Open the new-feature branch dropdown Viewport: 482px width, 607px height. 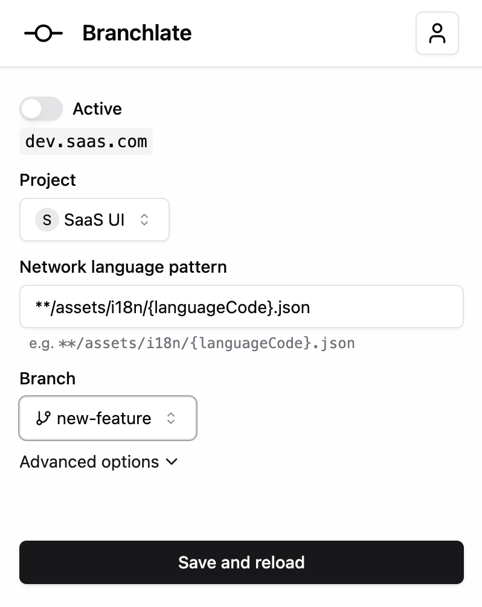coord(108,418)
